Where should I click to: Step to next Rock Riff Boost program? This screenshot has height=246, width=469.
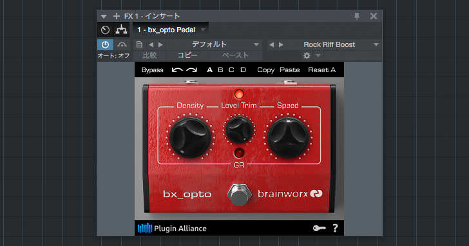(x=281, y=45)
